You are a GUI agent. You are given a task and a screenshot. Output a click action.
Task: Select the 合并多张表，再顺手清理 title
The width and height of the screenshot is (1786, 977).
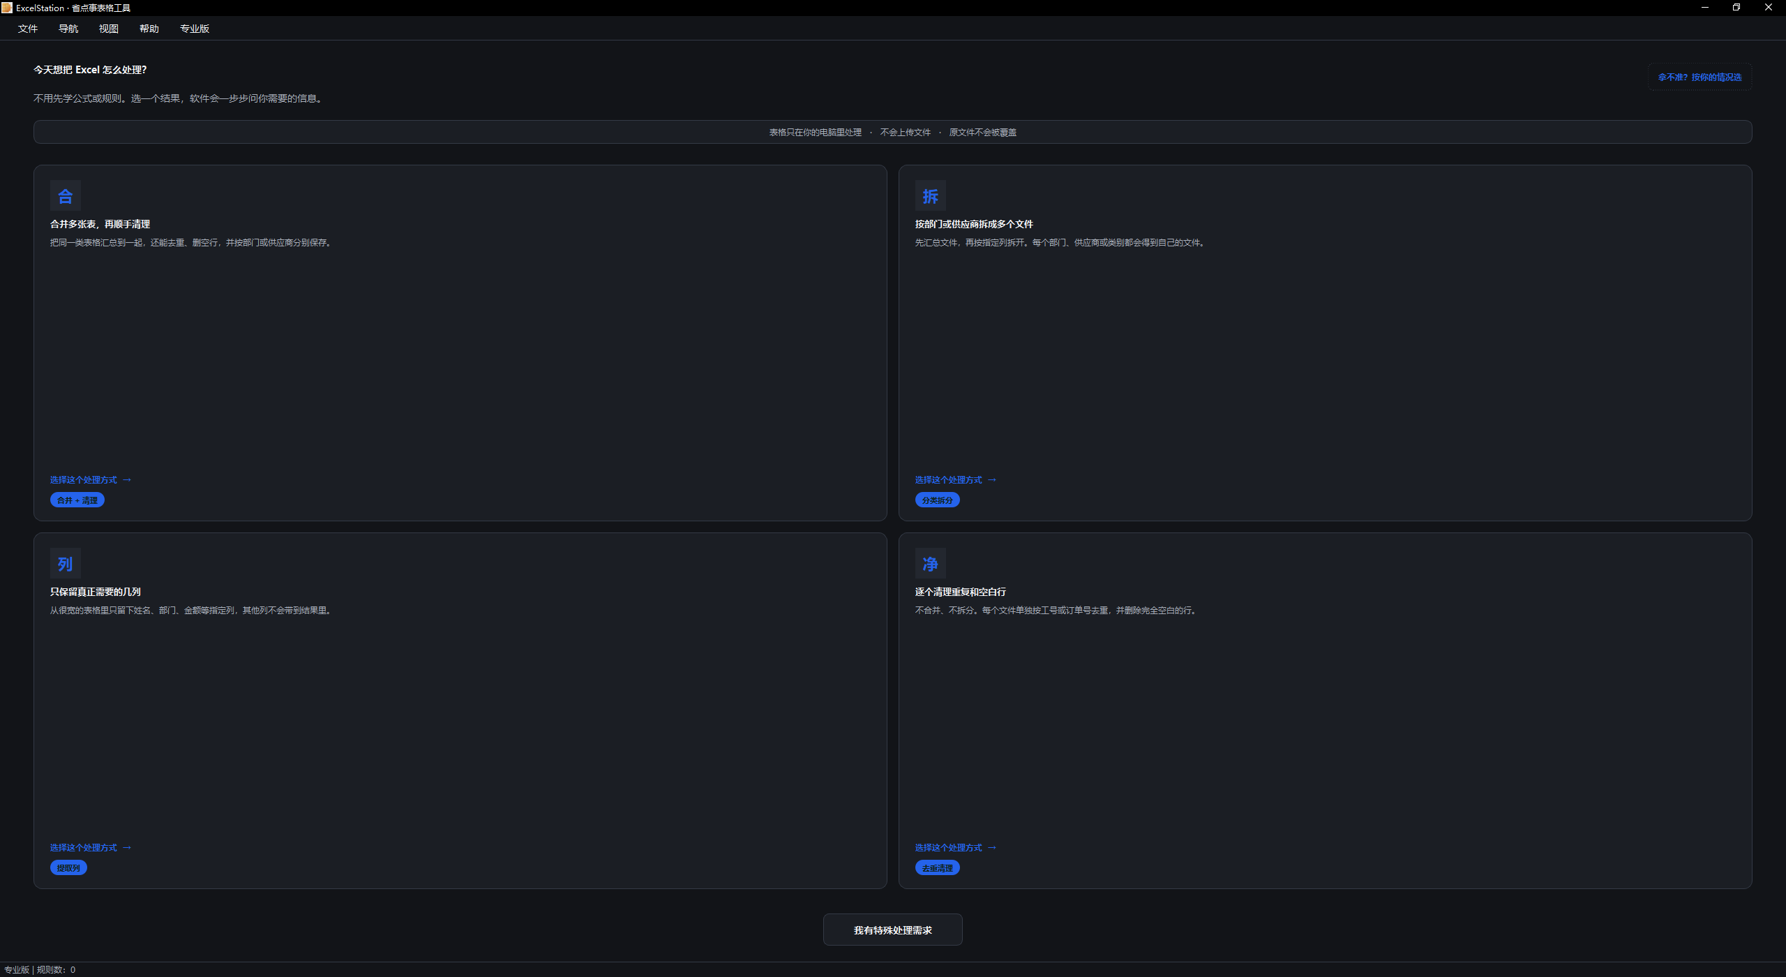[100, 224]
